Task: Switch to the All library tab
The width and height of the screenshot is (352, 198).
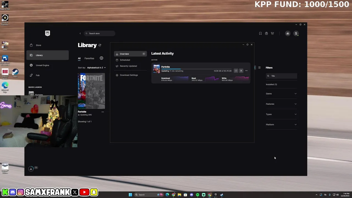Action: [79, 58]
